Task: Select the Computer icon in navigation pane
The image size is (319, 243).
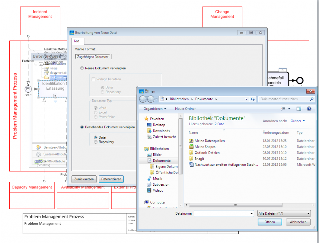Action: click(146, 202)
